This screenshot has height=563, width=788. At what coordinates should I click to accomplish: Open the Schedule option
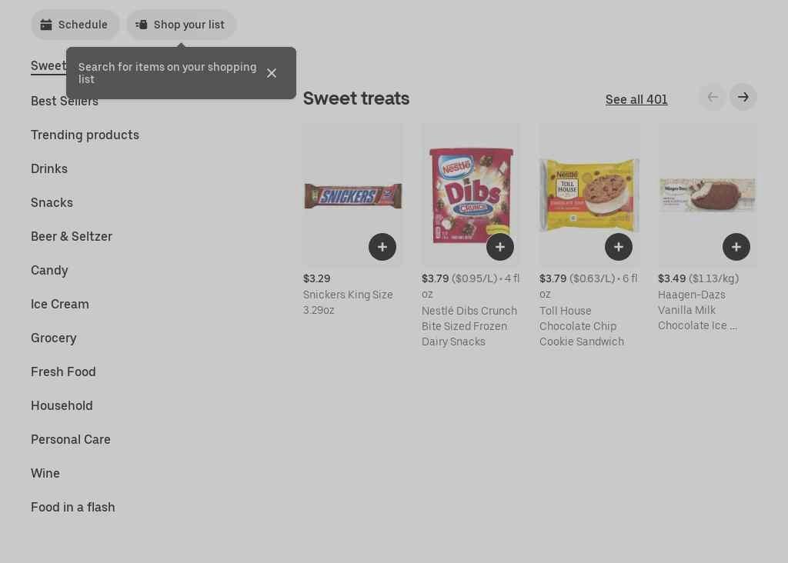(x=75, y=25)
